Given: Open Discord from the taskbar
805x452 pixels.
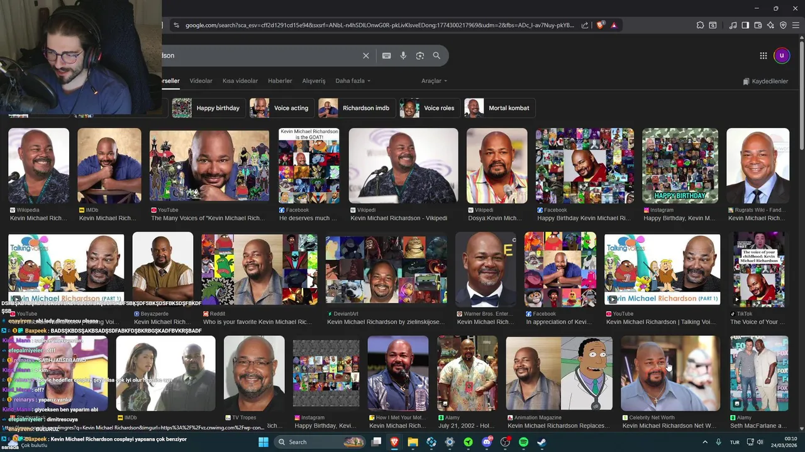Looking at the screenshot, I should (487, 442).
